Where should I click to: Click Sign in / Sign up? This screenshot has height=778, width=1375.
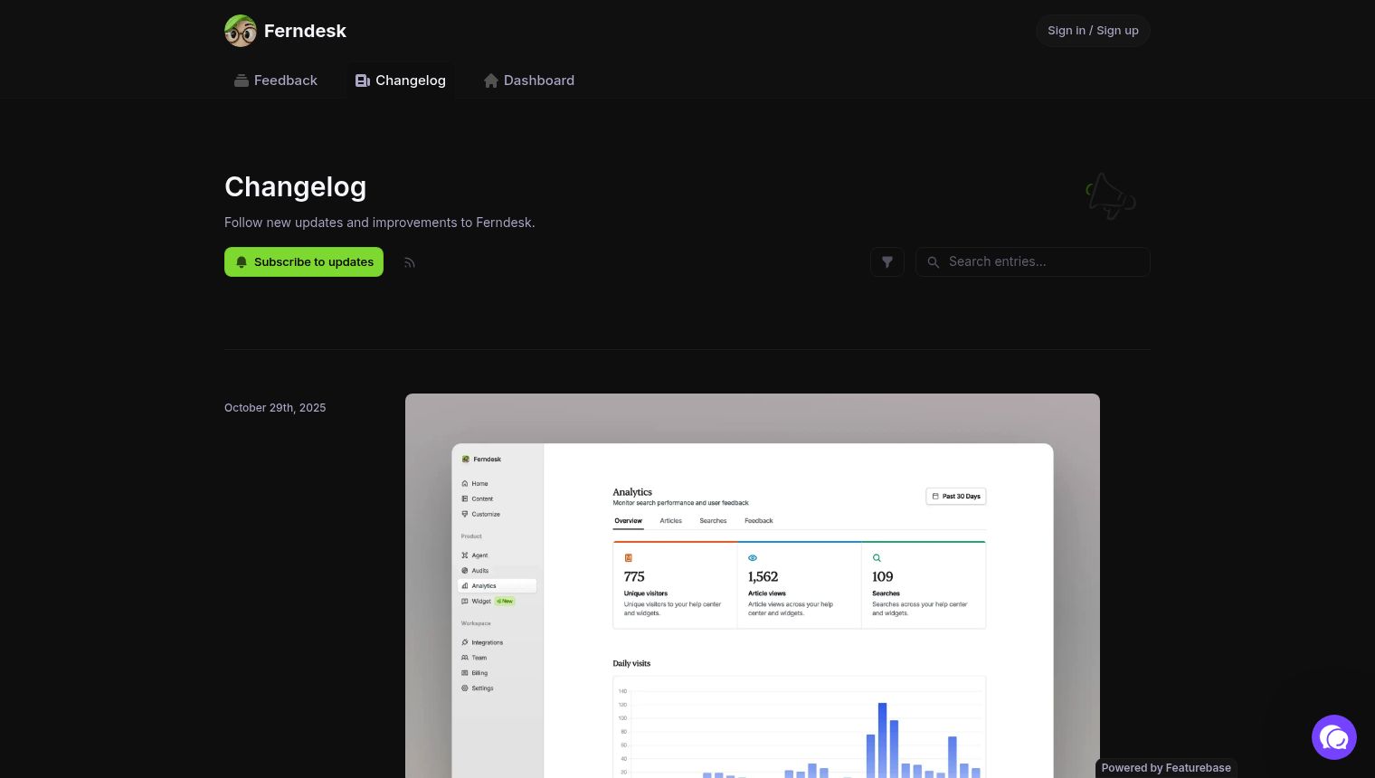pos(1093,30)
